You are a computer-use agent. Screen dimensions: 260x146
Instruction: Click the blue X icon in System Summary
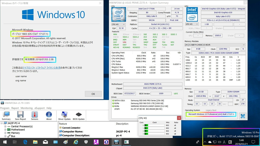tap(243, 116)
